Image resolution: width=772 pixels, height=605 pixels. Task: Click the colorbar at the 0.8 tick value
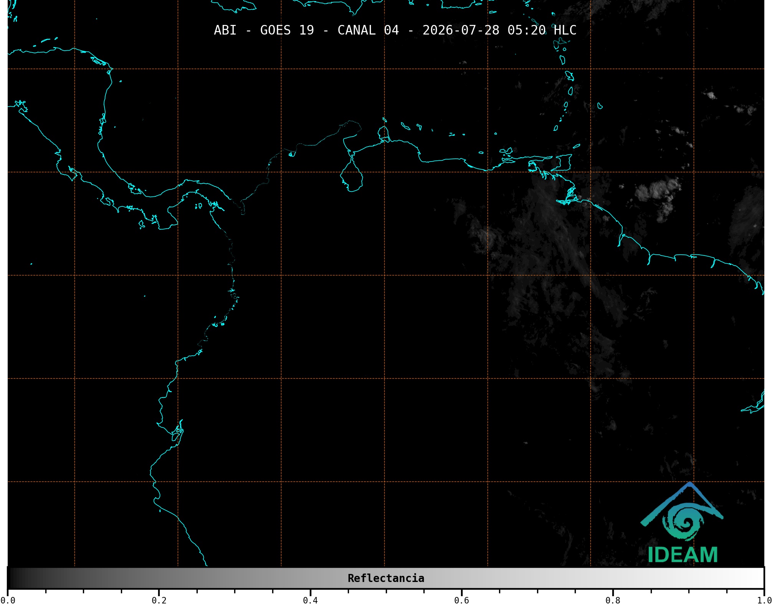coord(613,578)
